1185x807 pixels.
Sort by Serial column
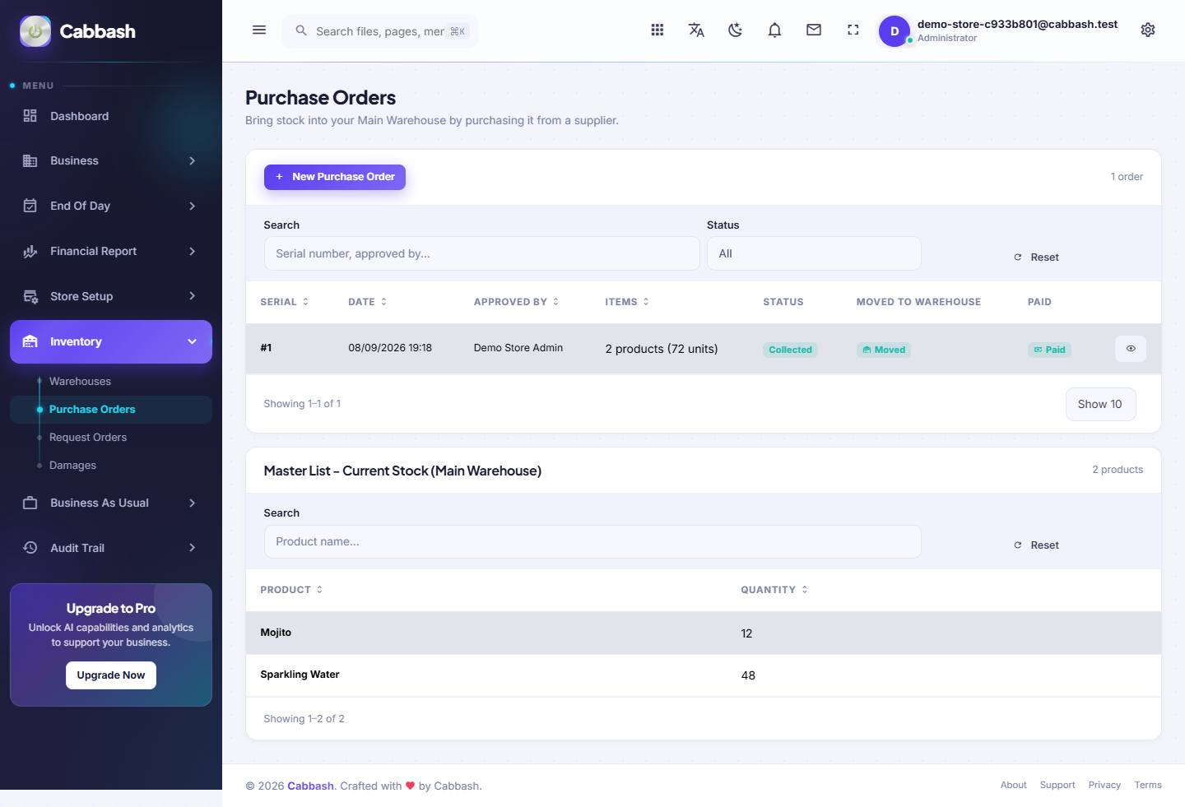pos(285,302)
